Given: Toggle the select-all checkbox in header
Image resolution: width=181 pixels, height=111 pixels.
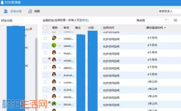Looking at the screenshot, I should [x=45, y=28].
